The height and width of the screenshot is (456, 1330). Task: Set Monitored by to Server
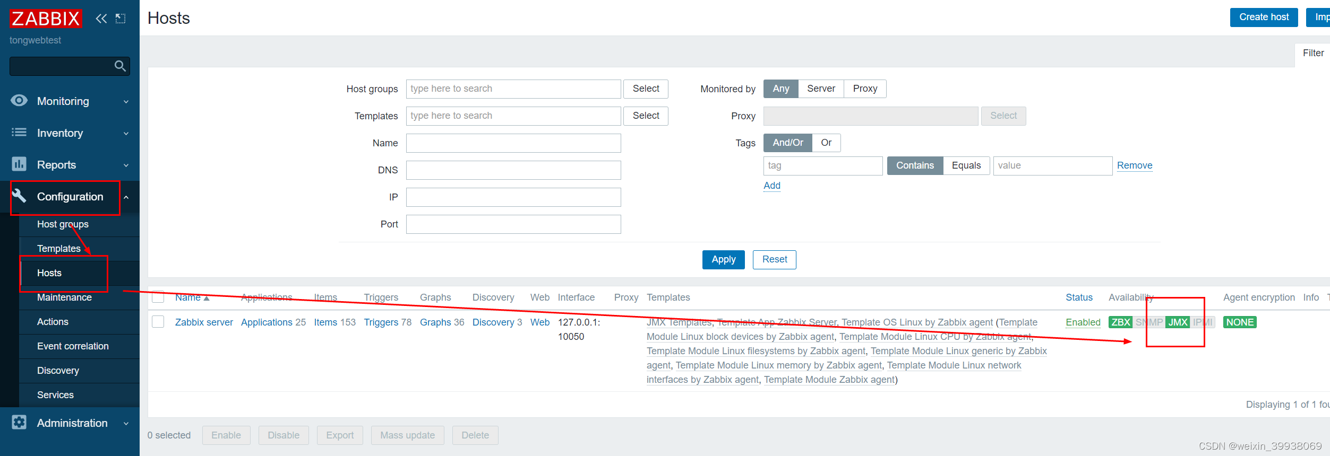coord(821,89)
